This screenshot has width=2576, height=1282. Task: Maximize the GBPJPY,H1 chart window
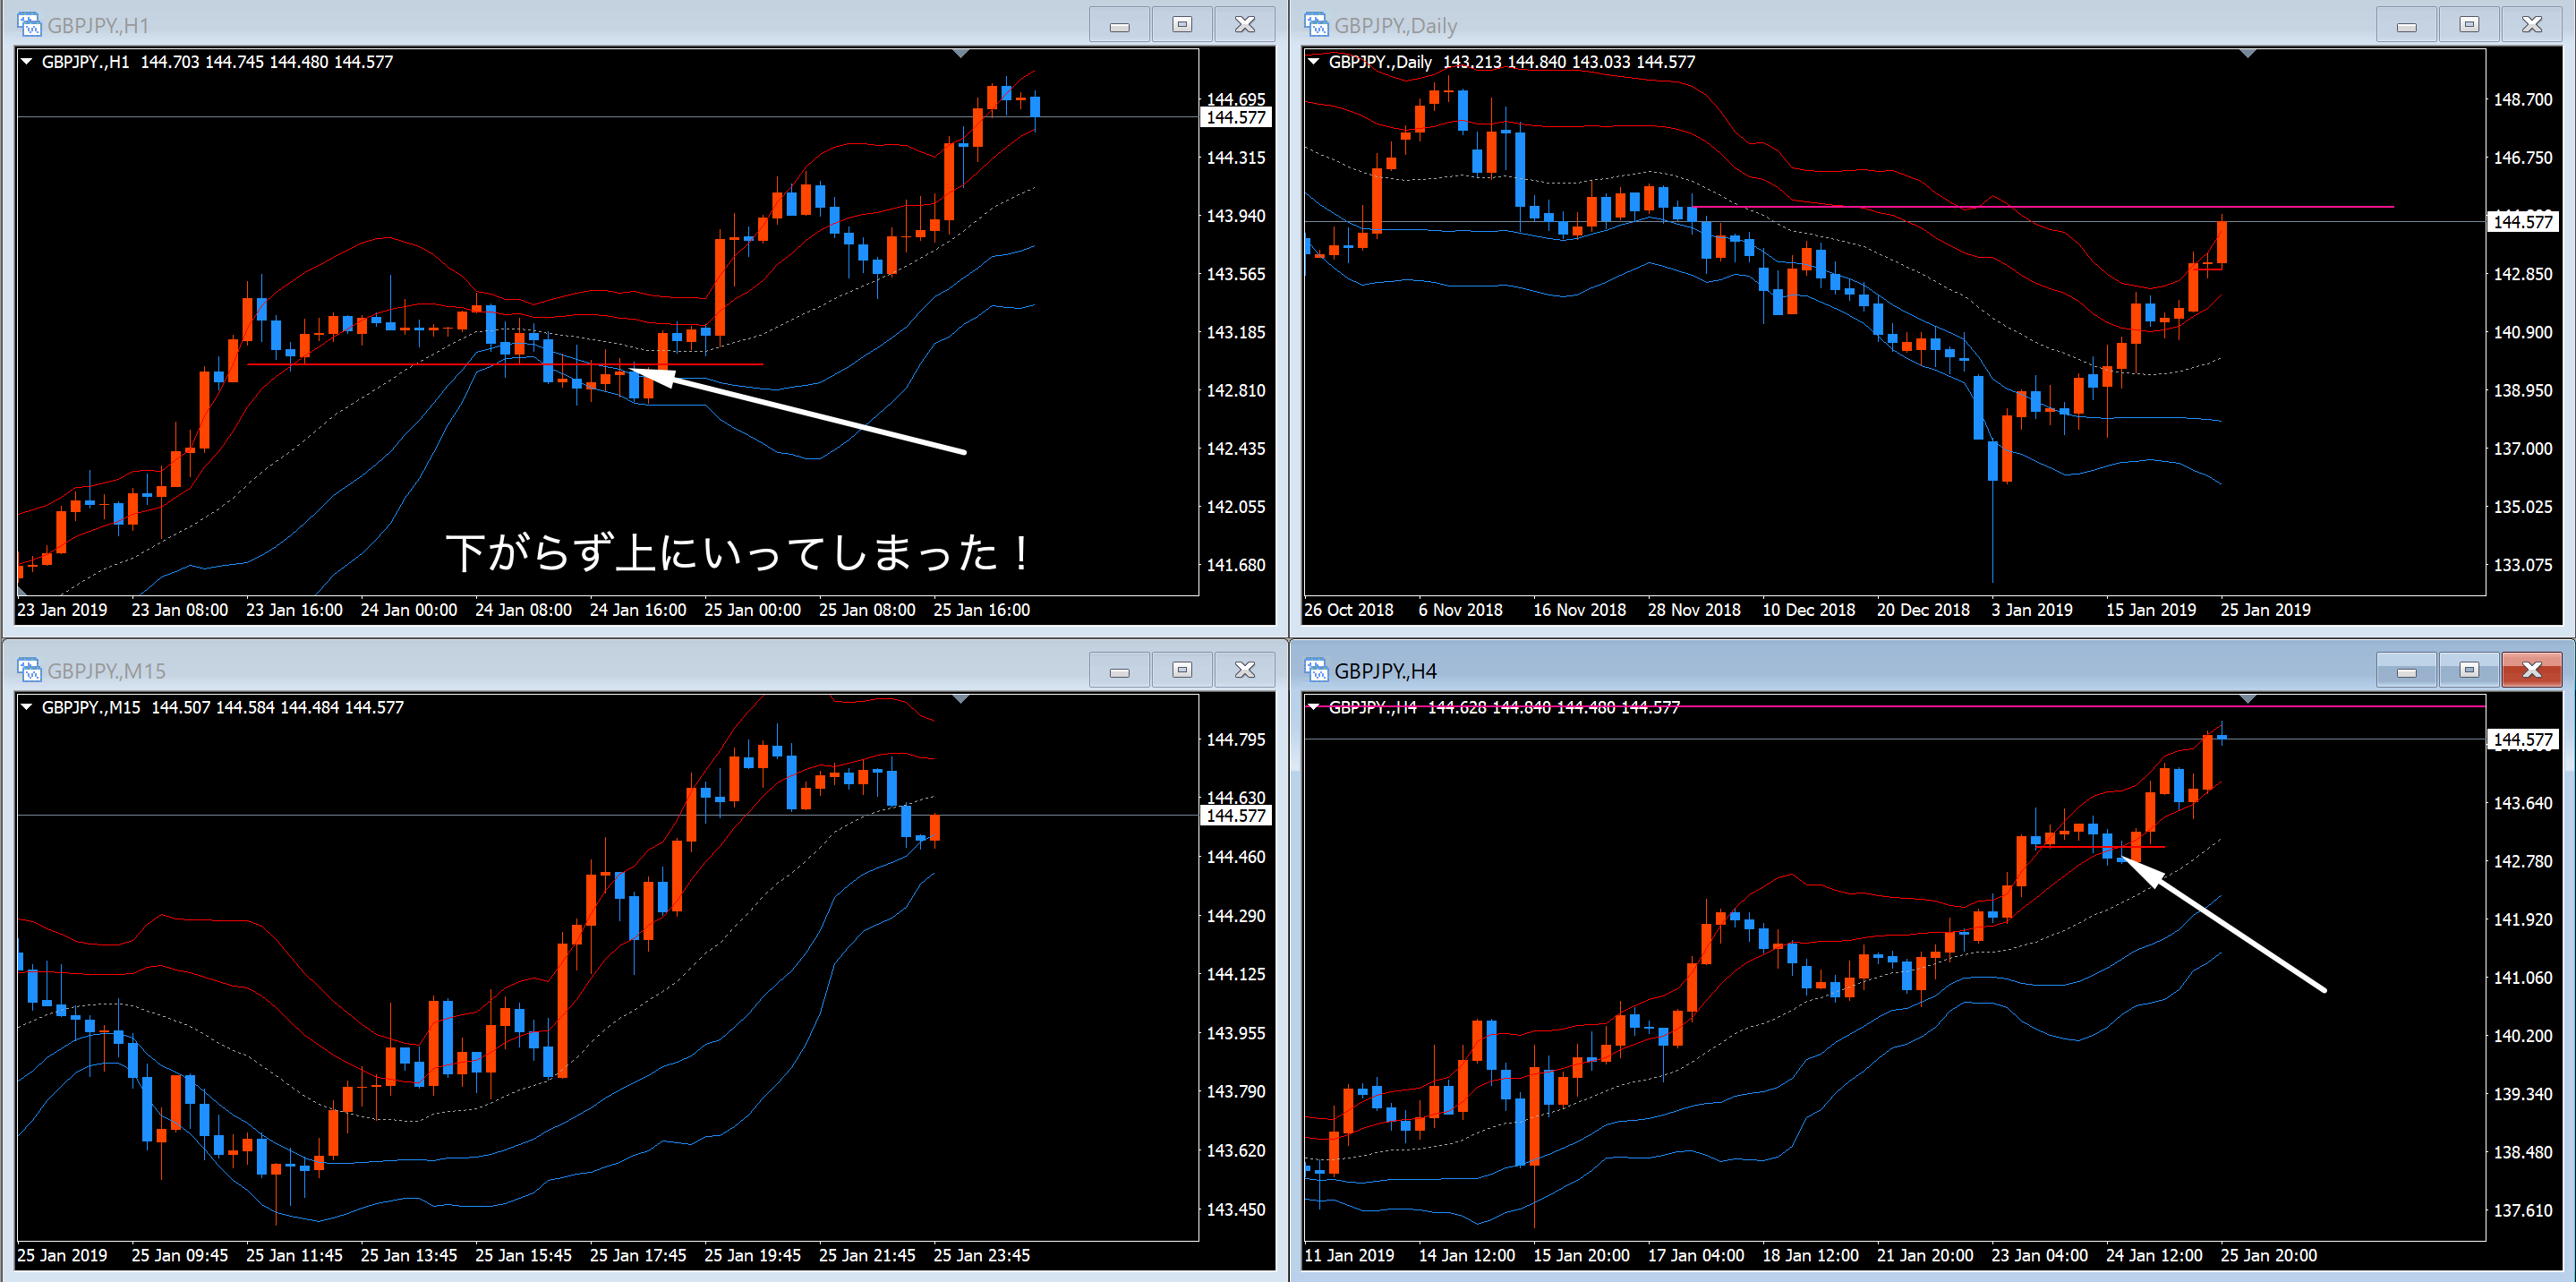pos(1182,24)
